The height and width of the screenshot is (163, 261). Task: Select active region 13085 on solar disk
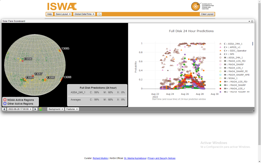click(x=65, y=48)
